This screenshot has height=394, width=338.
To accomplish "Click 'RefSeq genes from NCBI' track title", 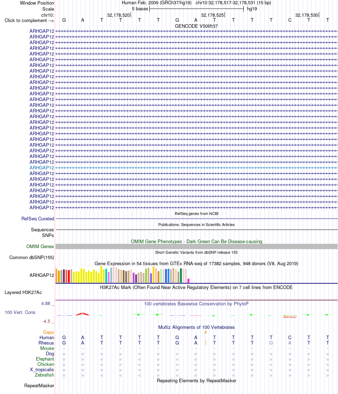I will tap(196, 214).
